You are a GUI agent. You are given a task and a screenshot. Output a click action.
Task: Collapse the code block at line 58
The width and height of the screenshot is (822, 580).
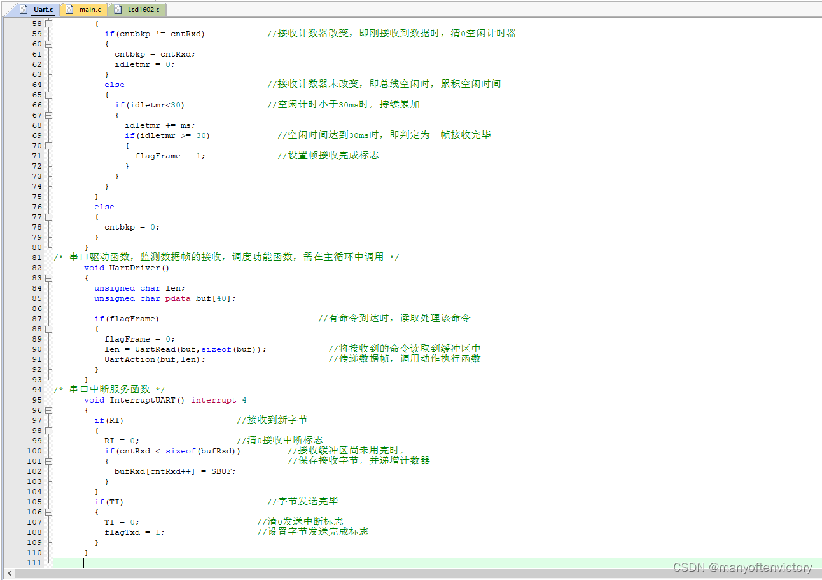coord(49,24)
